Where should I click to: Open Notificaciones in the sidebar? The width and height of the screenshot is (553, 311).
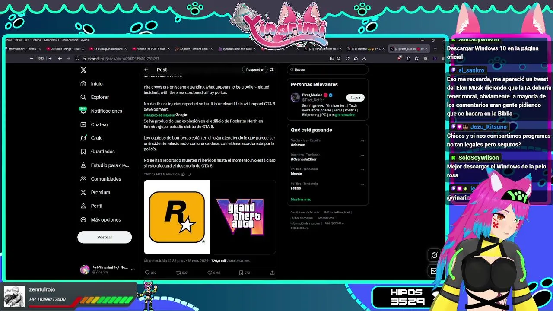pyautogui.click(x=101, y=111)
